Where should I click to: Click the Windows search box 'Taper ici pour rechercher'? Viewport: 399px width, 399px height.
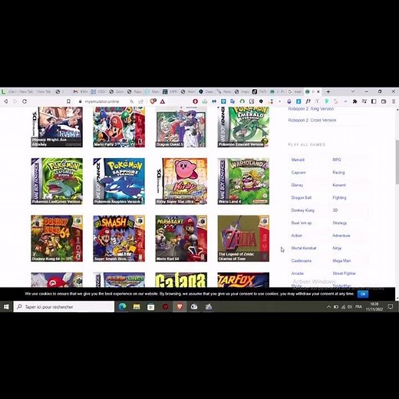[64, 307]
